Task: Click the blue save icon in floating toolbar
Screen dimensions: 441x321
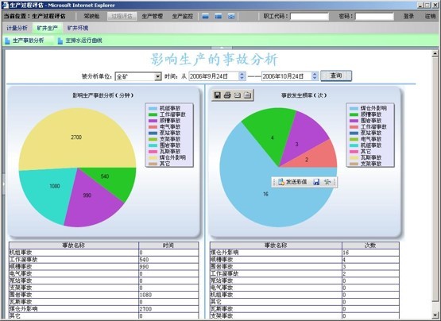Action: [x=316, y=182]
